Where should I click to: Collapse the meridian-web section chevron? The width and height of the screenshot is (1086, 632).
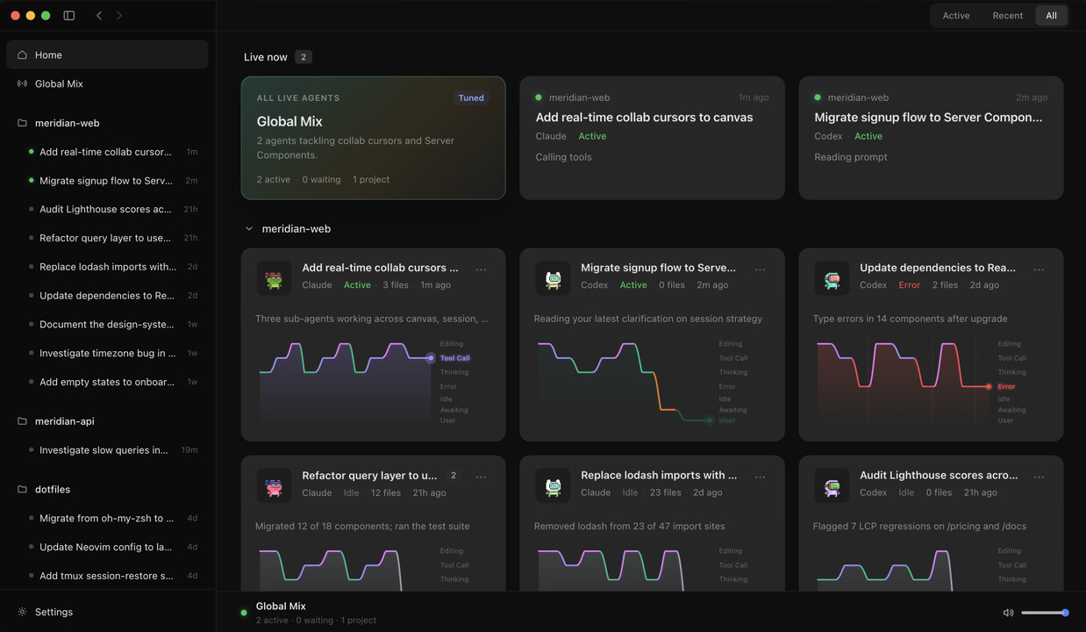[249, 228]
